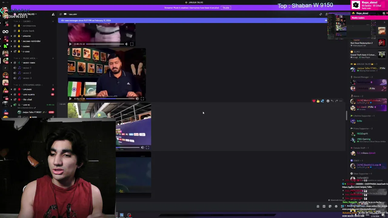This screenshot has height=218, width=388.
Task: Open VNG Gaming's member profile
Action: (x=368, y=140)
